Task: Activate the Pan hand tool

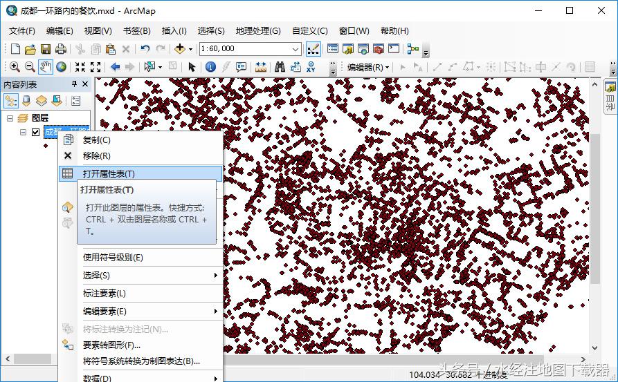Action: coord(46,67)
